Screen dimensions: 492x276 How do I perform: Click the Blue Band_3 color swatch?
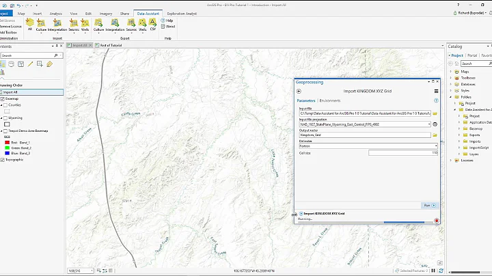coord(7,153)
